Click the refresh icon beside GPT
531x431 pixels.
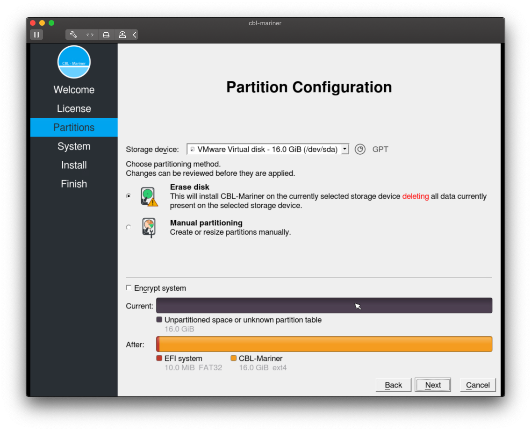(360, 150)
